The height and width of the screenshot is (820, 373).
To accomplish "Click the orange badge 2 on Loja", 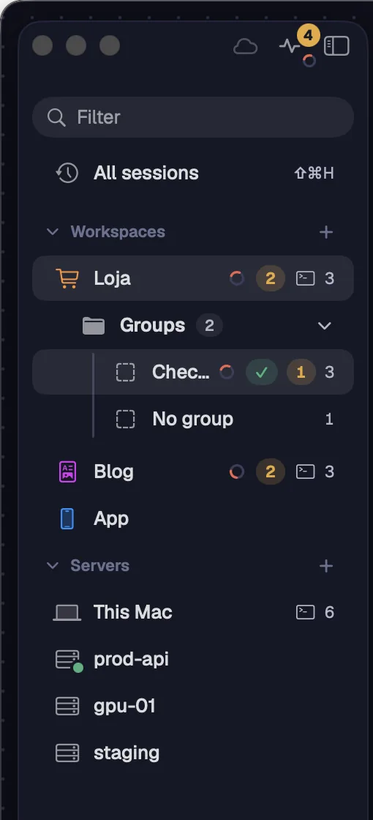I will click(270, 278).
